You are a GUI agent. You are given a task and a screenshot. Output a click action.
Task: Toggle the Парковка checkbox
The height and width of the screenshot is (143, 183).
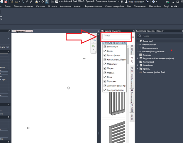point(105,81)
